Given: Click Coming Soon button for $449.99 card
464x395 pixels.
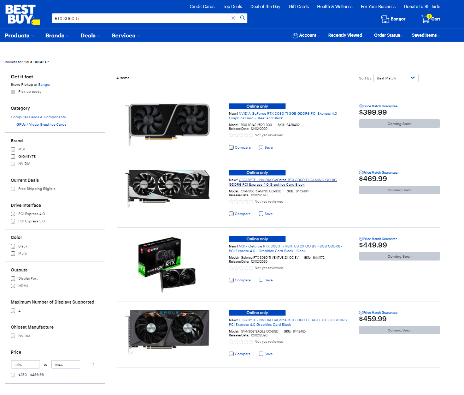Looking at the screenshot, I should [x=399, y=256].
